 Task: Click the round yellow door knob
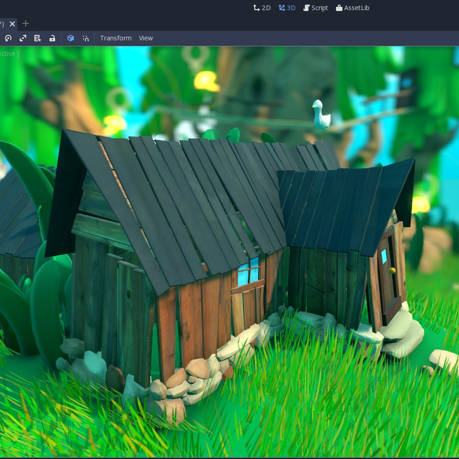pos(392,270)
